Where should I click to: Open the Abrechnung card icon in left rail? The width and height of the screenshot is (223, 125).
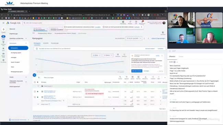[3, 54]
